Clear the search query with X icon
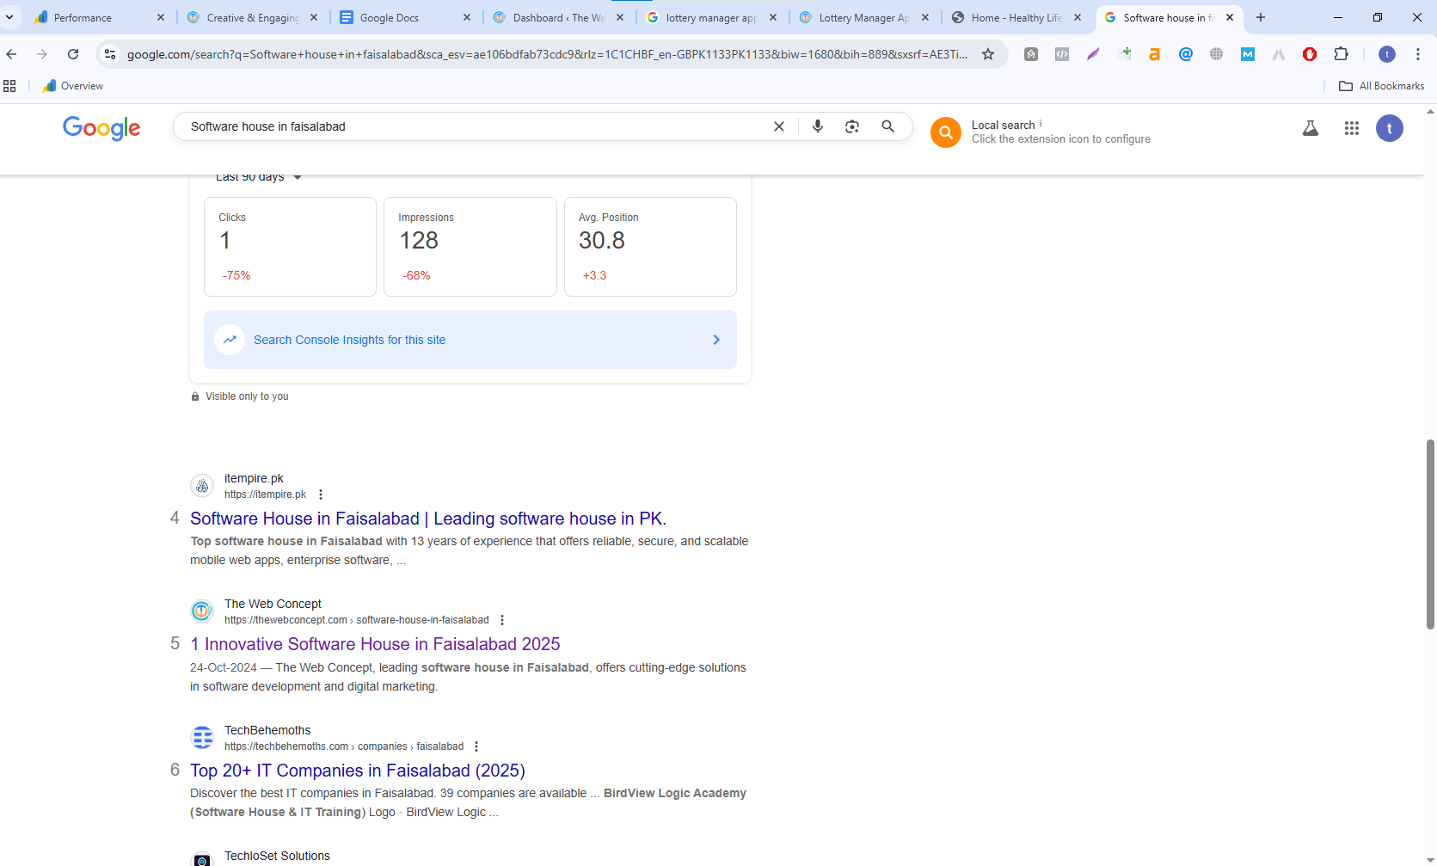 click(x=779, y=126)
